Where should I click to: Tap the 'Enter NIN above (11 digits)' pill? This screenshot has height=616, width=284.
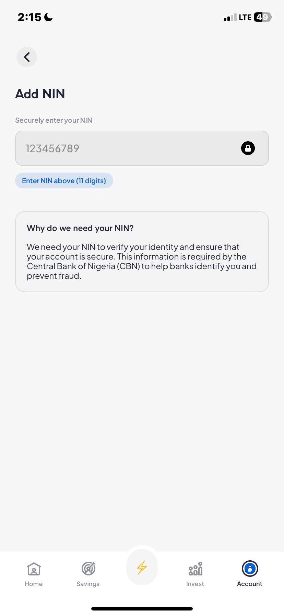(64, 180)
